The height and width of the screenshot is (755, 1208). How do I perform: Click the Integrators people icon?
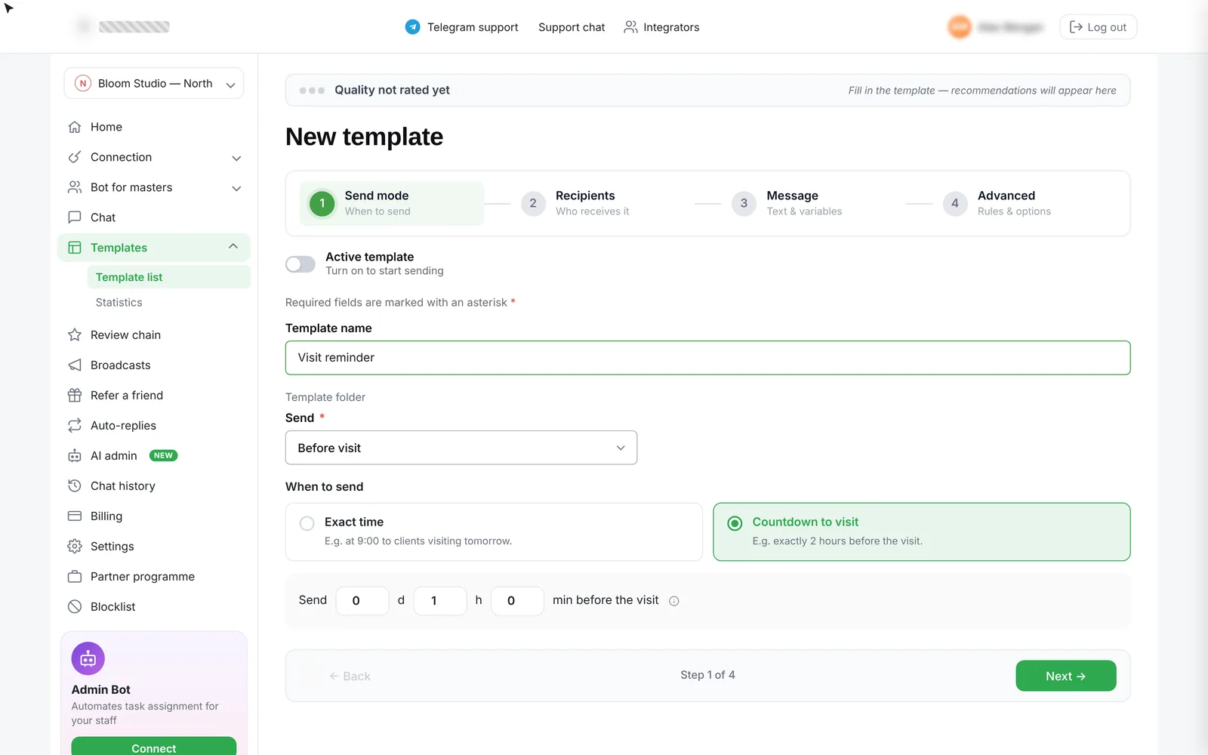coord(630,27)
